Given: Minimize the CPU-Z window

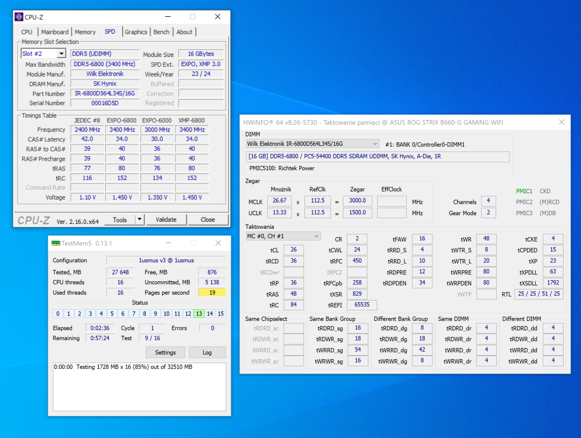Looking at the screenshot, I should coord(167,17).
